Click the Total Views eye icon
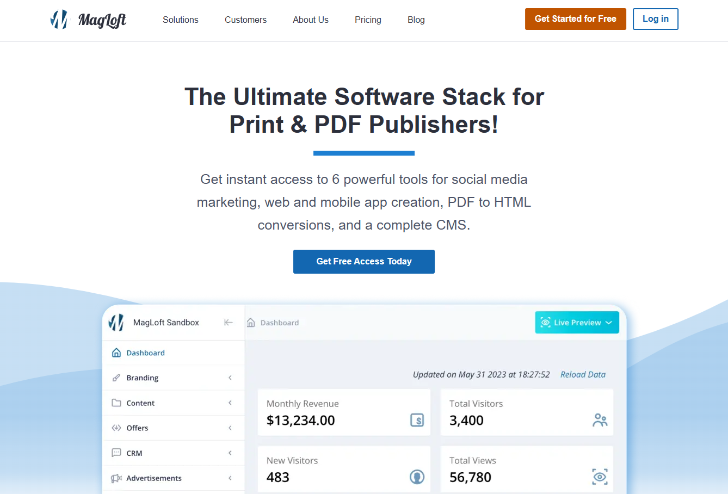The height and width of the screenshot is (494, 728). tap(600, 477)
